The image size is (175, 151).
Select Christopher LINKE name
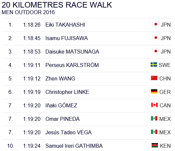click(67, 92)
